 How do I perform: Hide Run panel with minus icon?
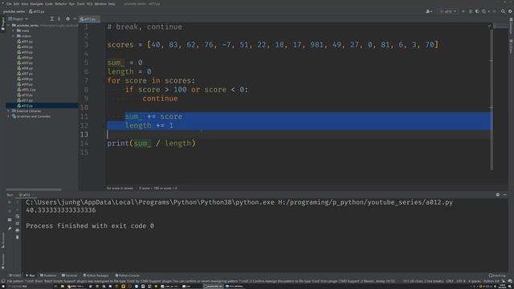click(x=505, y=194)
